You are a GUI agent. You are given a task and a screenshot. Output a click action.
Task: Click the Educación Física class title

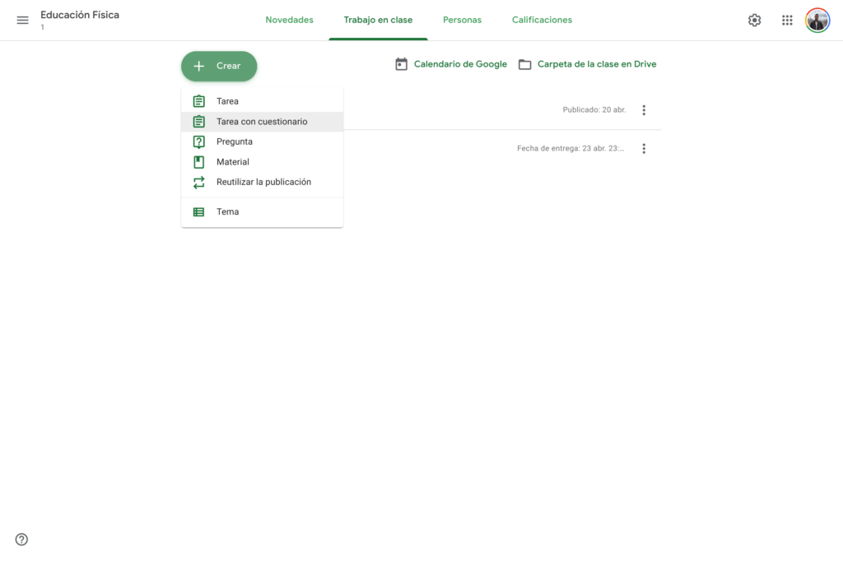pos(80,15)
